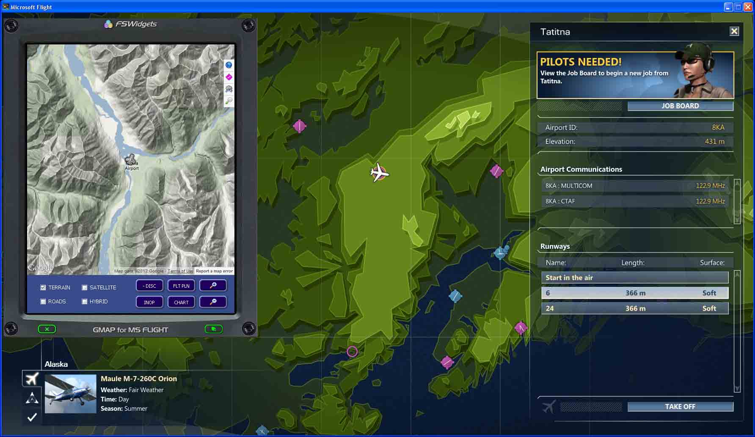
Task: Click the magnifier search icon in GMAP toolbar
Action: [229, 101]
